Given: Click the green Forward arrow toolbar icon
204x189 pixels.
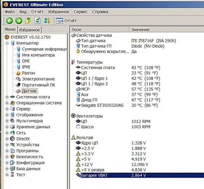Looking at the screenshot, I should [19, 21].
